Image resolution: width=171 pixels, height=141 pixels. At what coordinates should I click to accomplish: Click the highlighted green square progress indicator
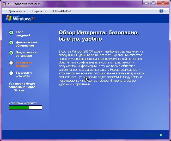[x=161, y=135]
